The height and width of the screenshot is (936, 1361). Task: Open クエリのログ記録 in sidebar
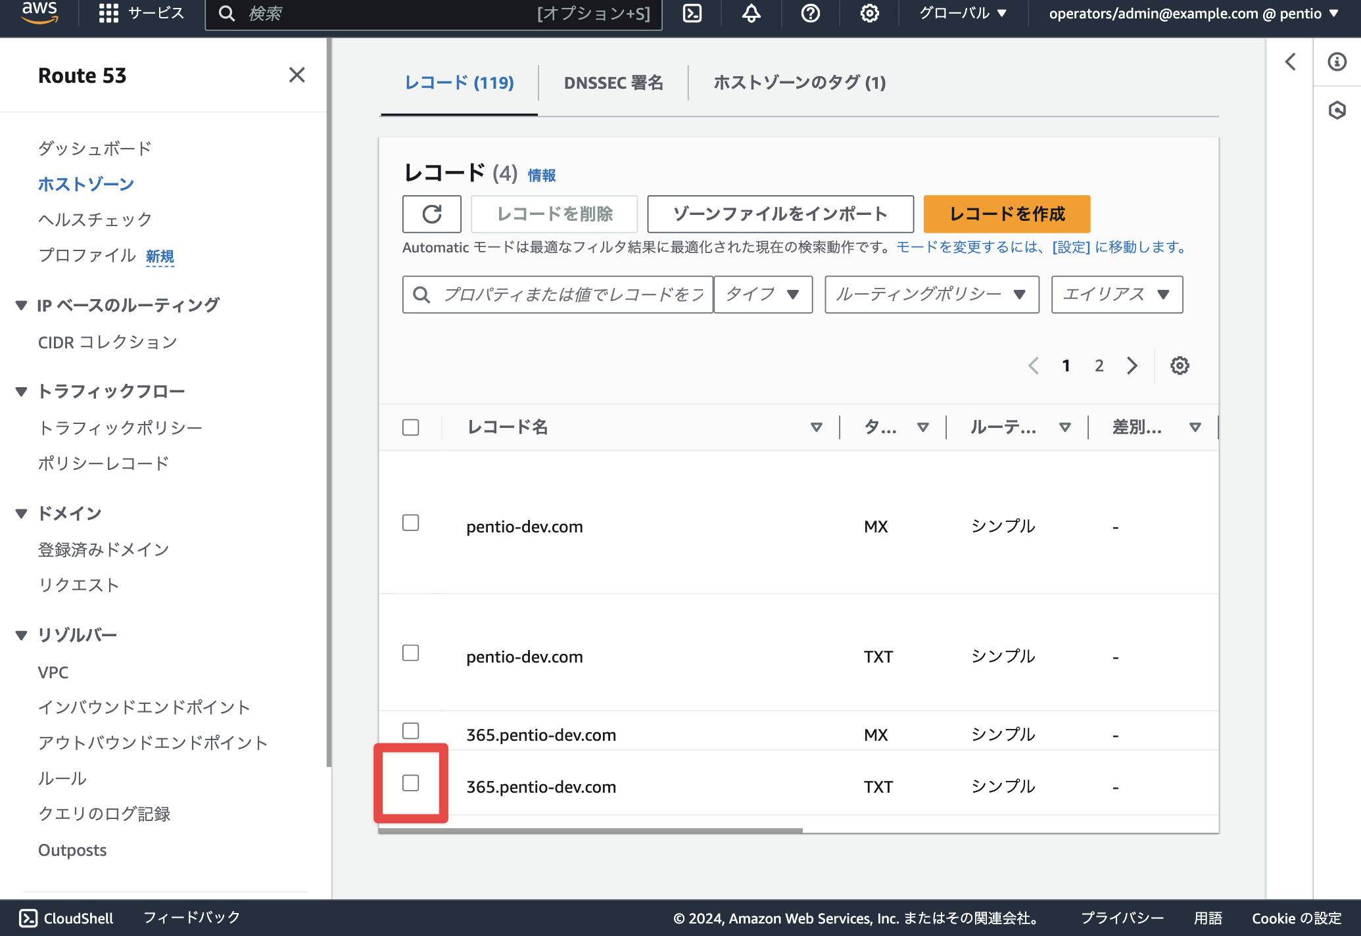104,814
